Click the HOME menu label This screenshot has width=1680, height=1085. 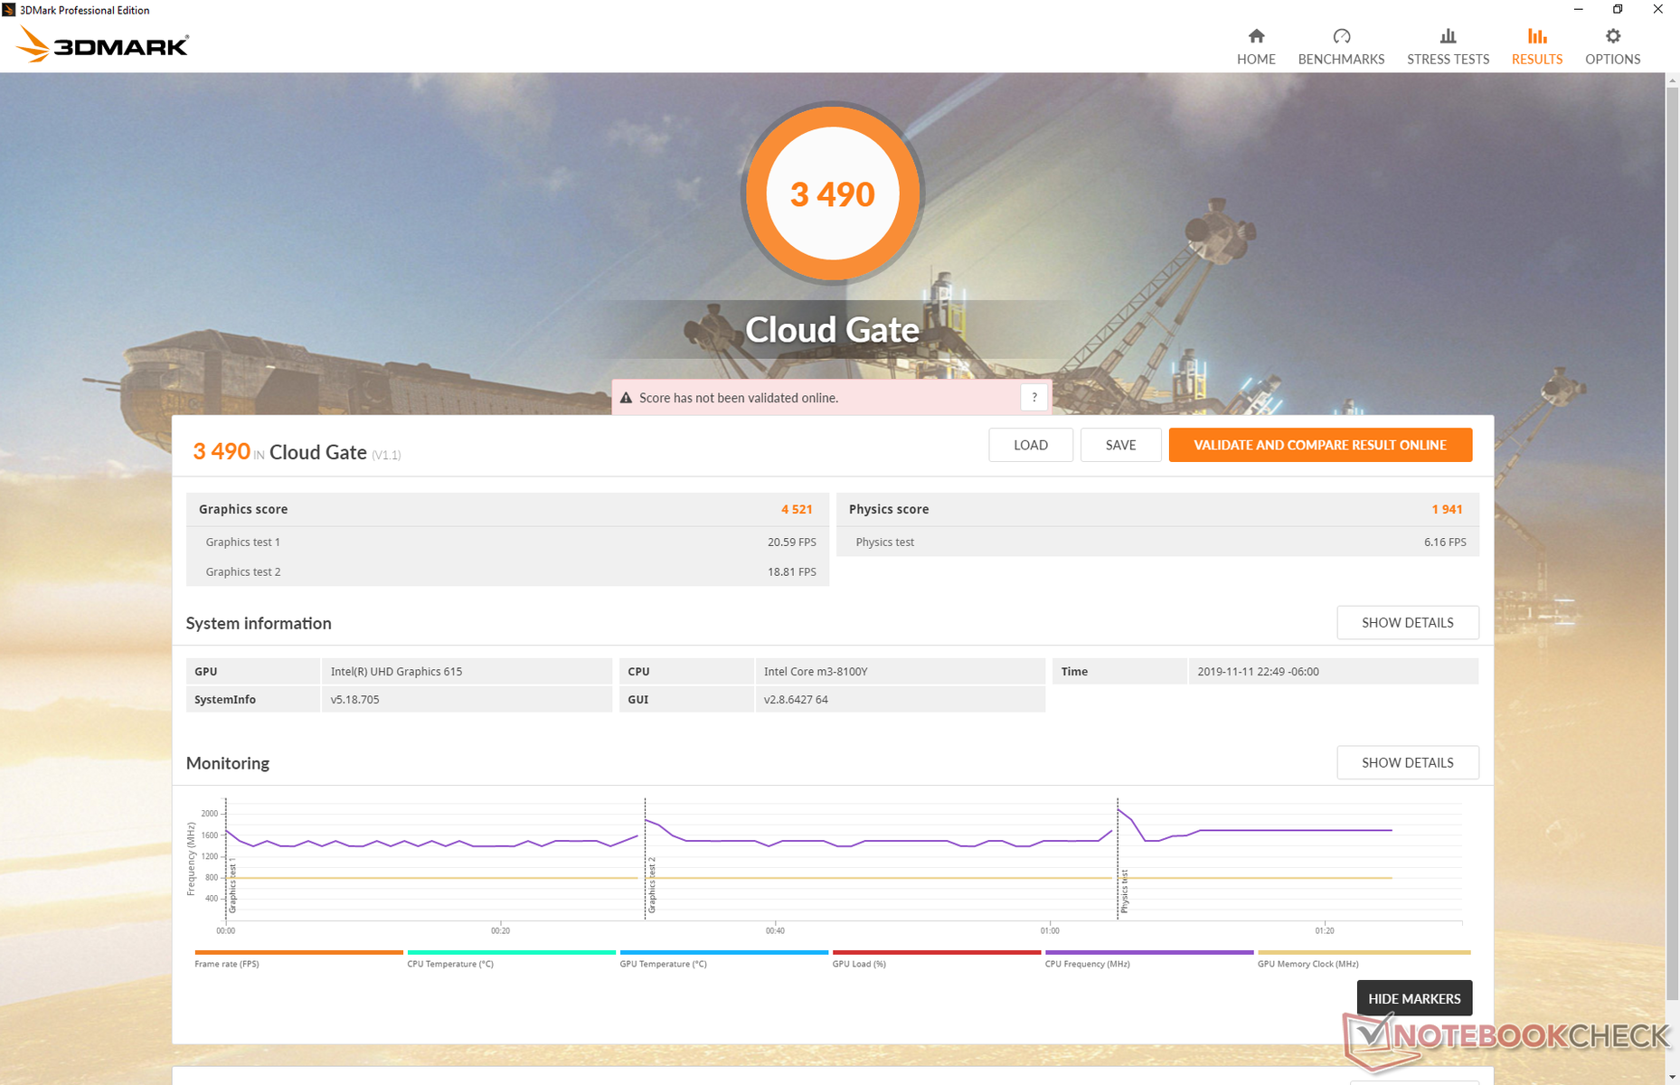(x=1256, y=59)
